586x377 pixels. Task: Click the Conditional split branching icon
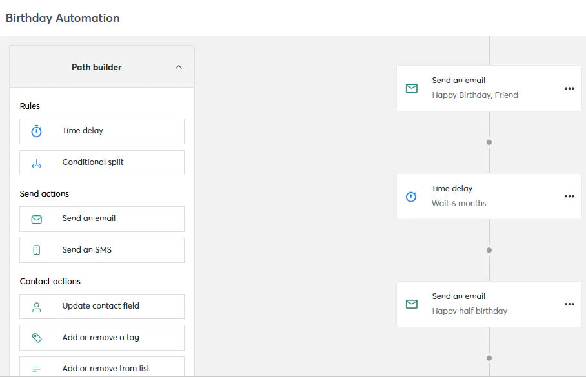37,164
